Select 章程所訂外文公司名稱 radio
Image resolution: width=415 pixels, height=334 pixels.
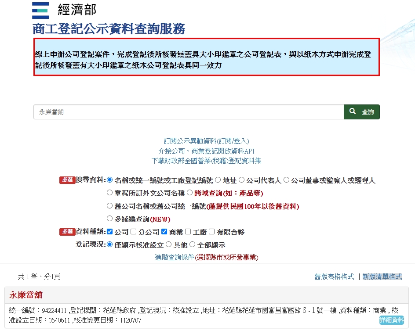point(109,193)
